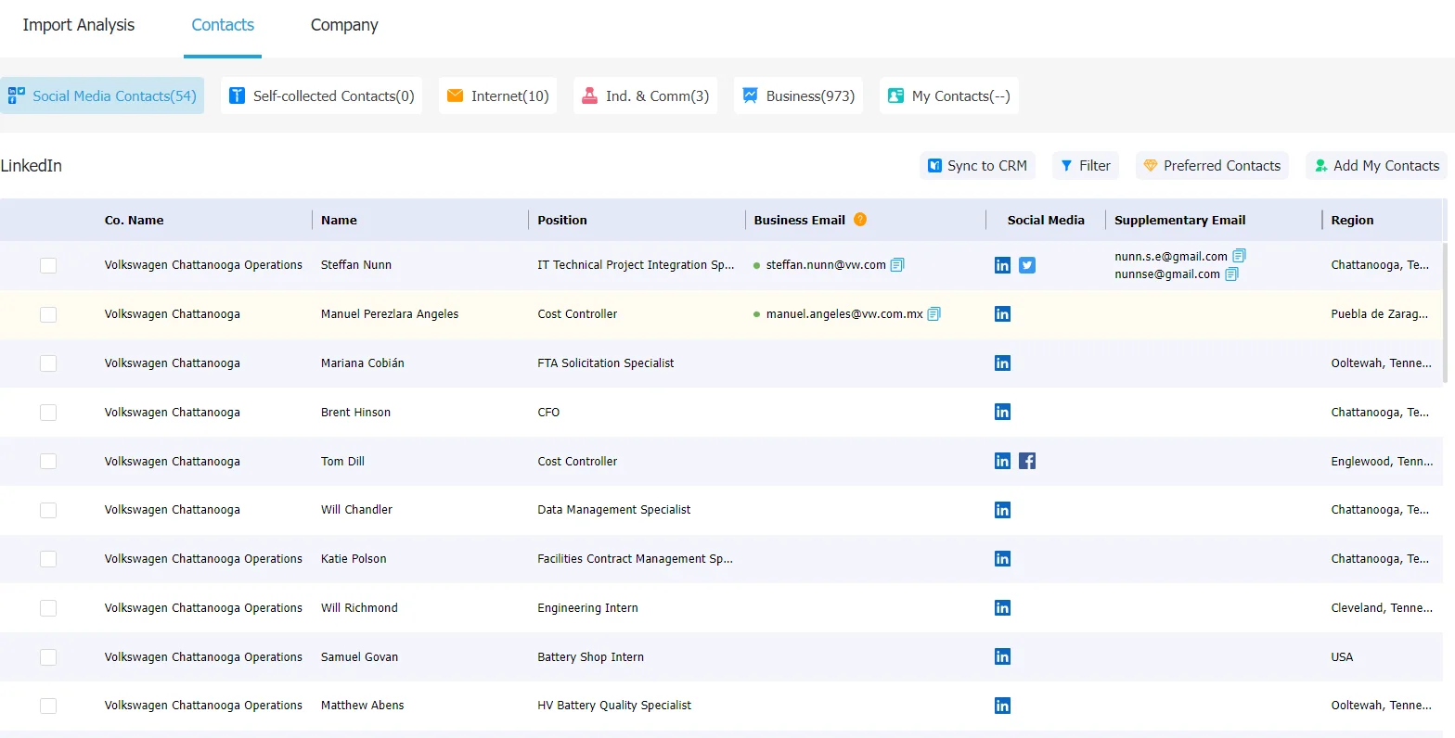The height and width of the screenshot is (738, 1455).
Task: Open Matthew Abens' LinkedIn icon
Action: (x=1002, y=706)
